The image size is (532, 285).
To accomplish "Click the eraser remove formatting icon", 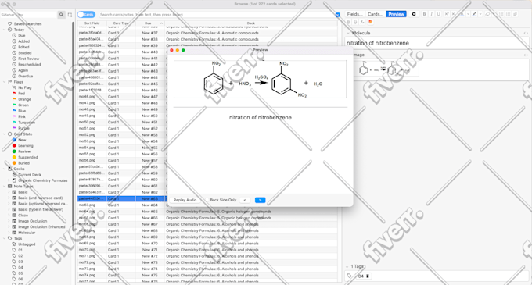I will coord(487,14).
